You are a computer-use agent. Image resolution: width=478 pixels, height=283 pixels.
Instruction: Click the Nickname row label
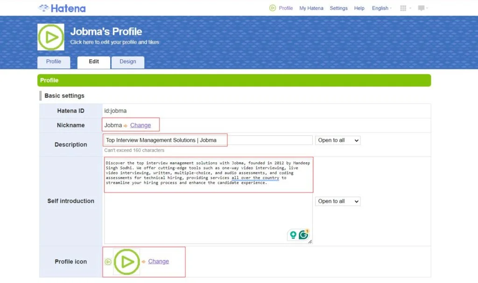pyautogui.click(x=71, y=125)
